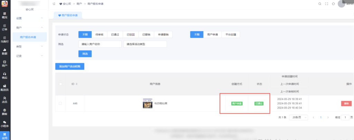Click the 共 1 条 total count
This screenshot has height=140, width=354.
[282, 118]
